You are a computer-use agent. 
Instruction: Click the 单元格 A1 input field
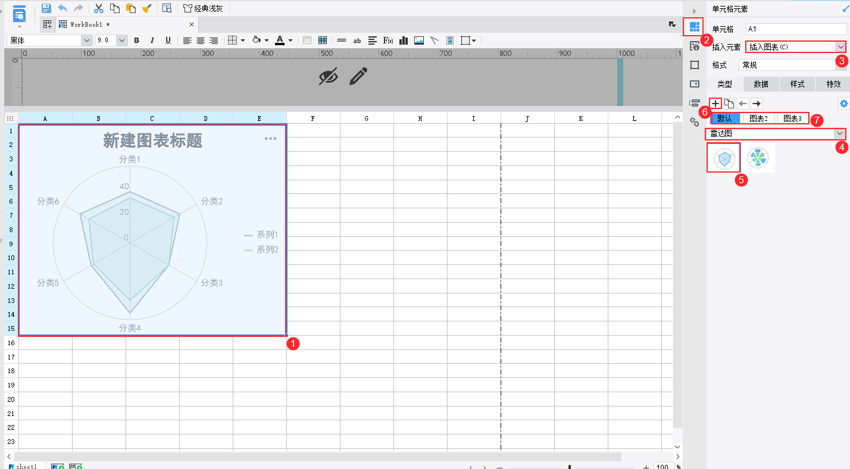click(x=796, y=29)
